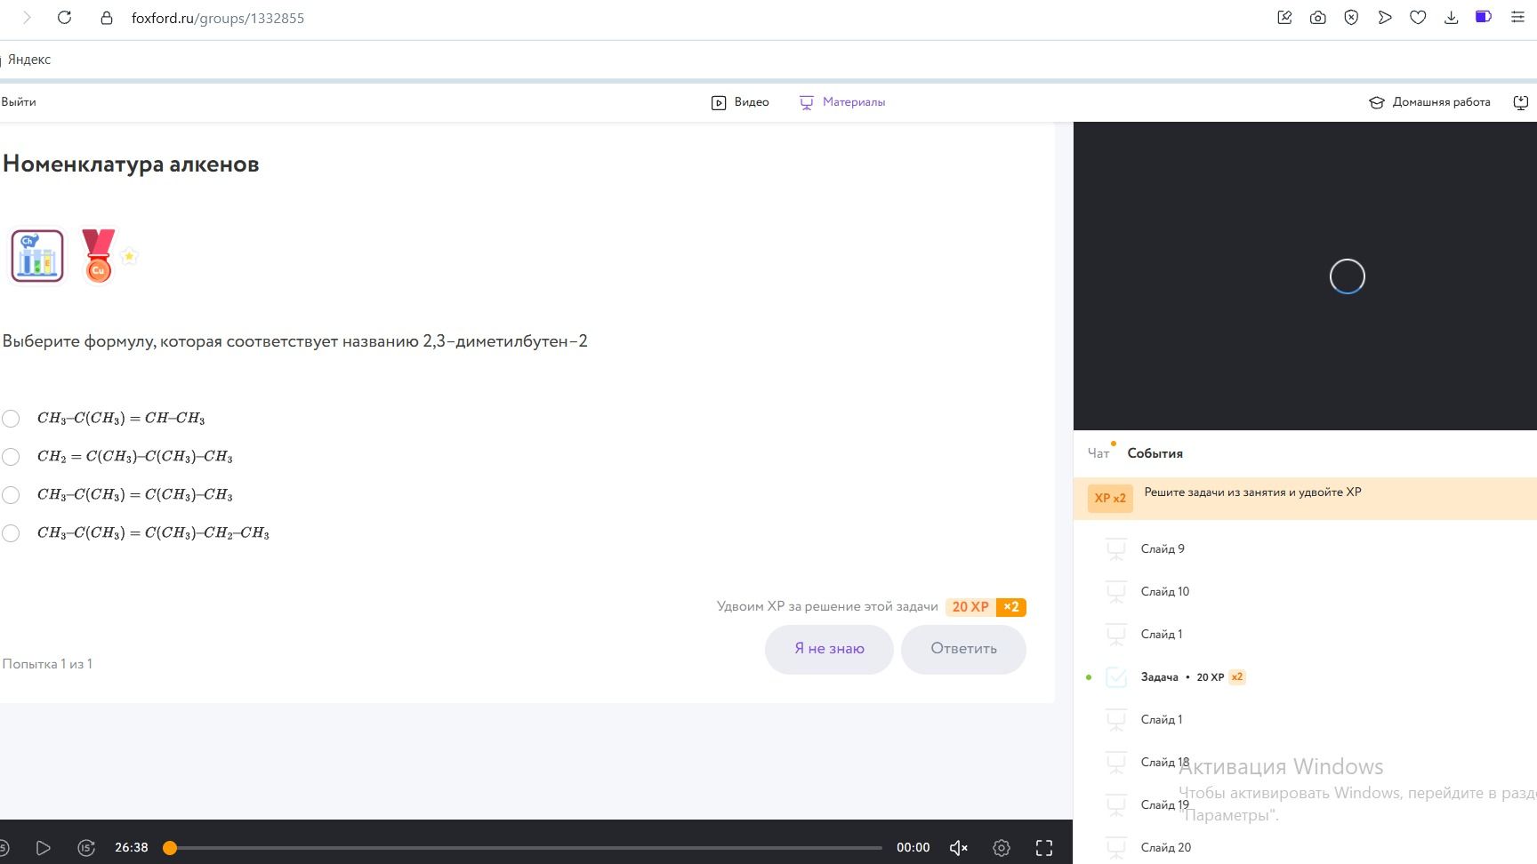Select answer CH3–C(CH3)=C(CH3)–CH3
The height and width of the screenshot is (864, 1537).
tap(11, 495)
